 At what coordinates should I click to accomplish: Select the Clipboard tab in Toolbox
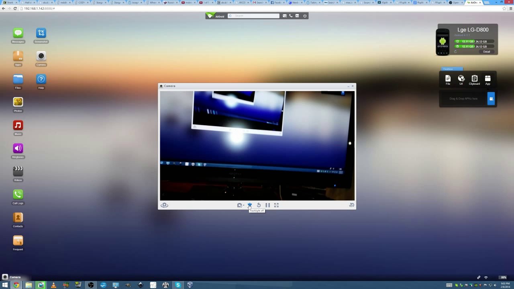(474, 80)
